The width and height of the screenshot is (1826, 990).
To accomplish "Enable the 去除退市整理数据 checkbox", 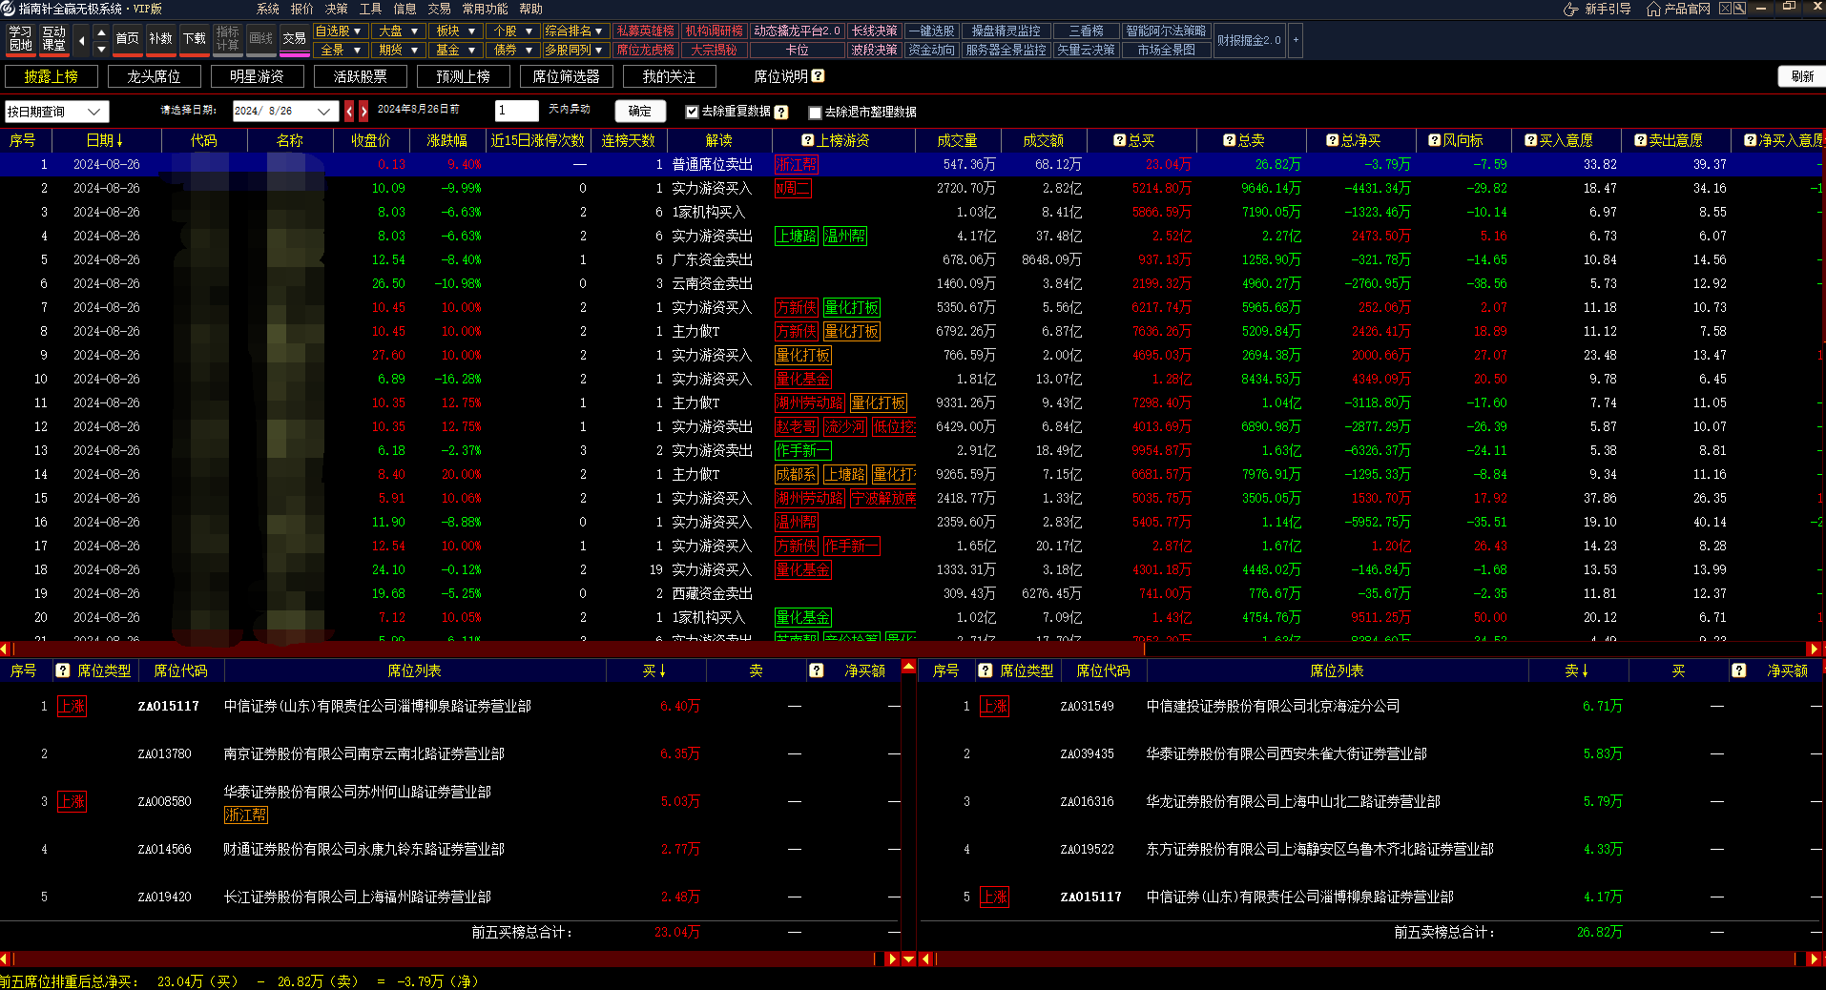I will [x=815, y=113].
